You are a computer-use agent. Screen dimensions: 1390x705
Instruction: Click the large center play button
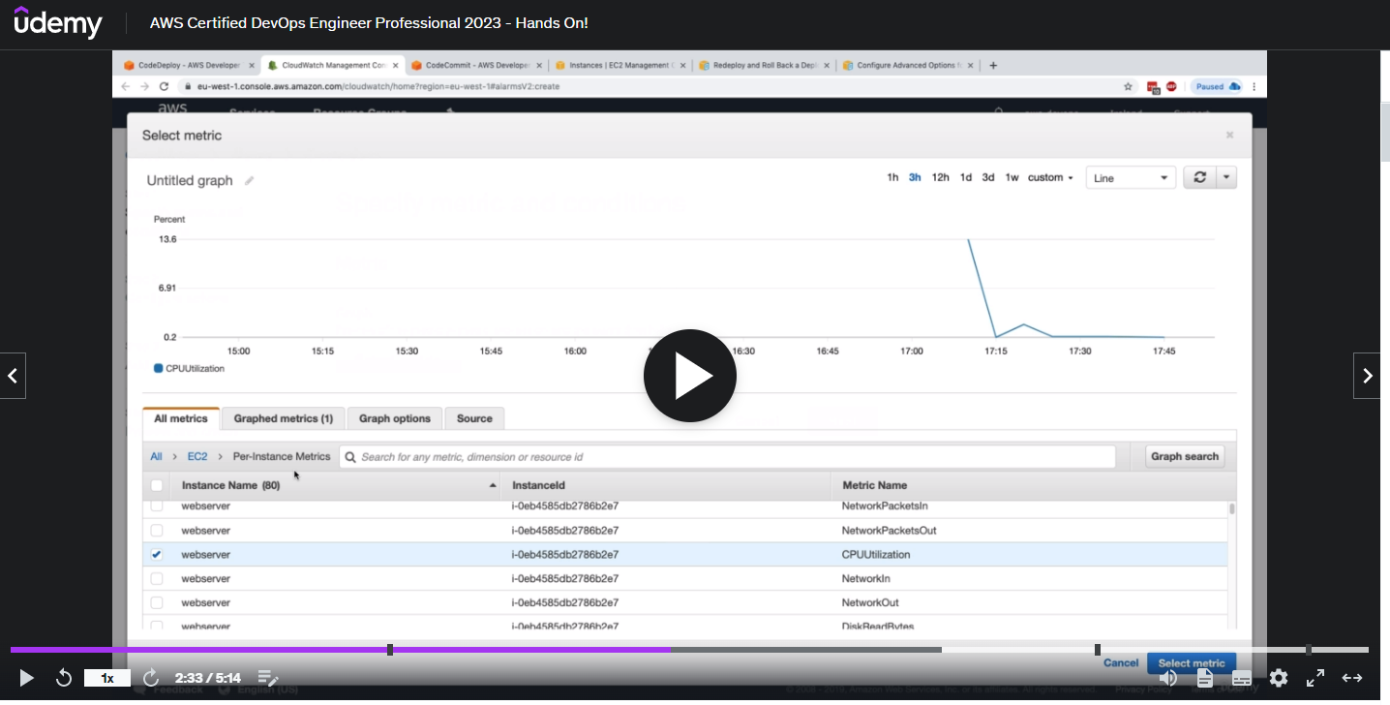[x=690, y=376]
